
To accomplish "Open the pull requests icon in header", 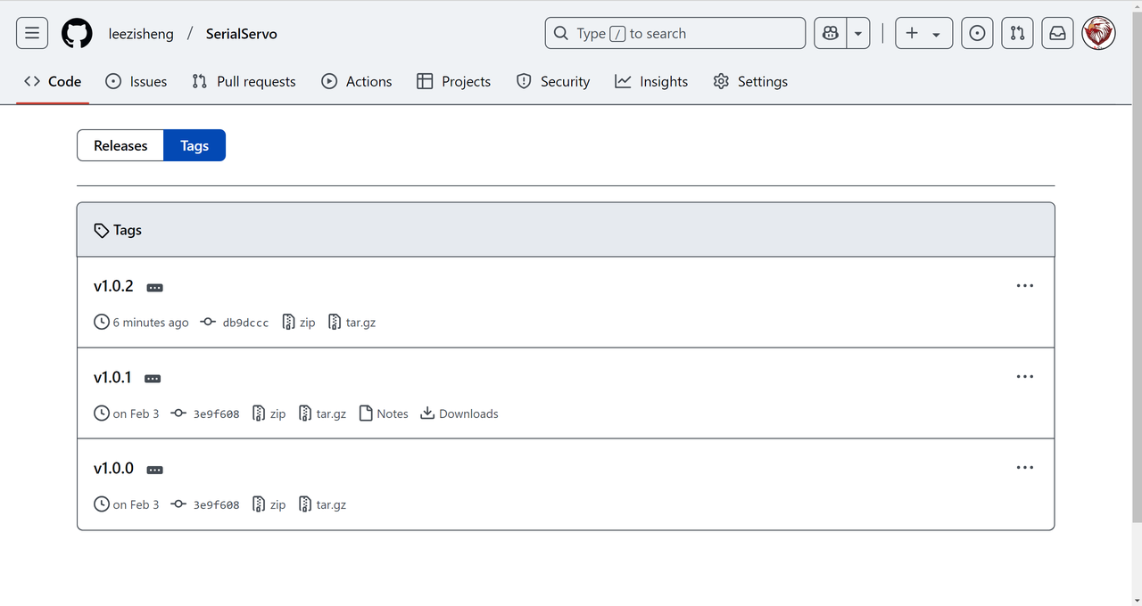I will click(x=1017, y=34).
